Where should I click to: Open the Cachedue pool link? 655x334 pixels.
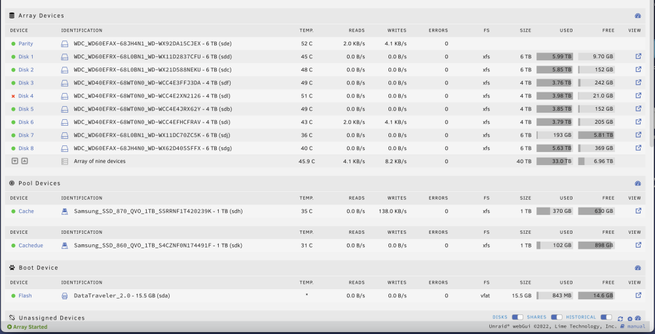[31, 246]
